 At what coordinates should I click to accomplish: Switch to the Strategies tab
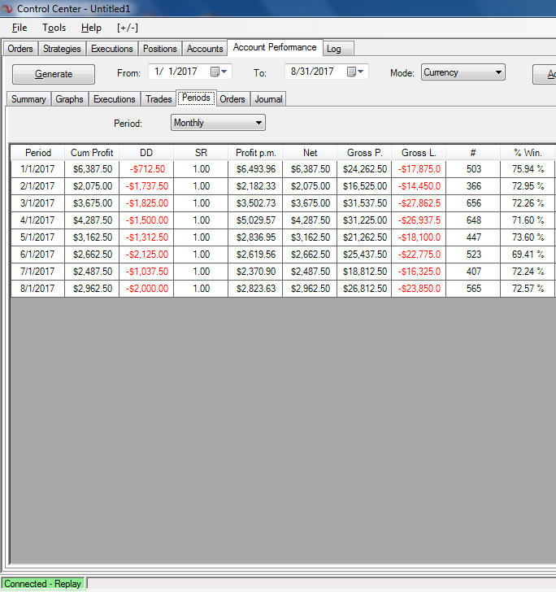(62, 49)
